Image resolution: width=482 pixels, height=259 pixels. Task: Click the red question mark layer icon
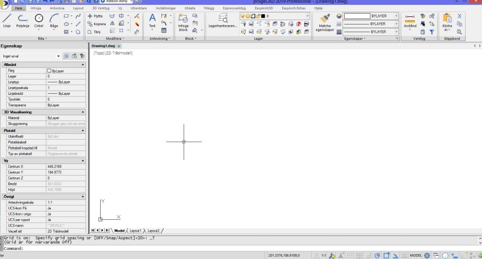(x=299, y=24)
